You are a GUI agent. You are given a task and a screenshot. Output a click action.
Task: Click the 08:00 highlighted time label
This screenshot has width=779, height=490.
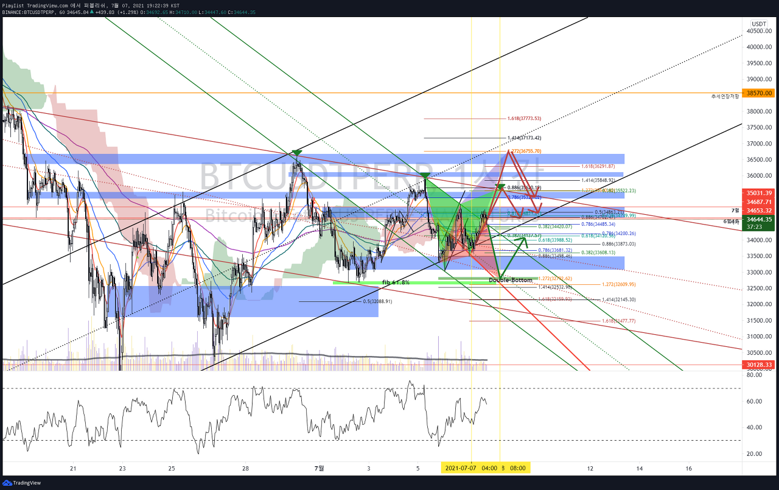tap(517, 468)
